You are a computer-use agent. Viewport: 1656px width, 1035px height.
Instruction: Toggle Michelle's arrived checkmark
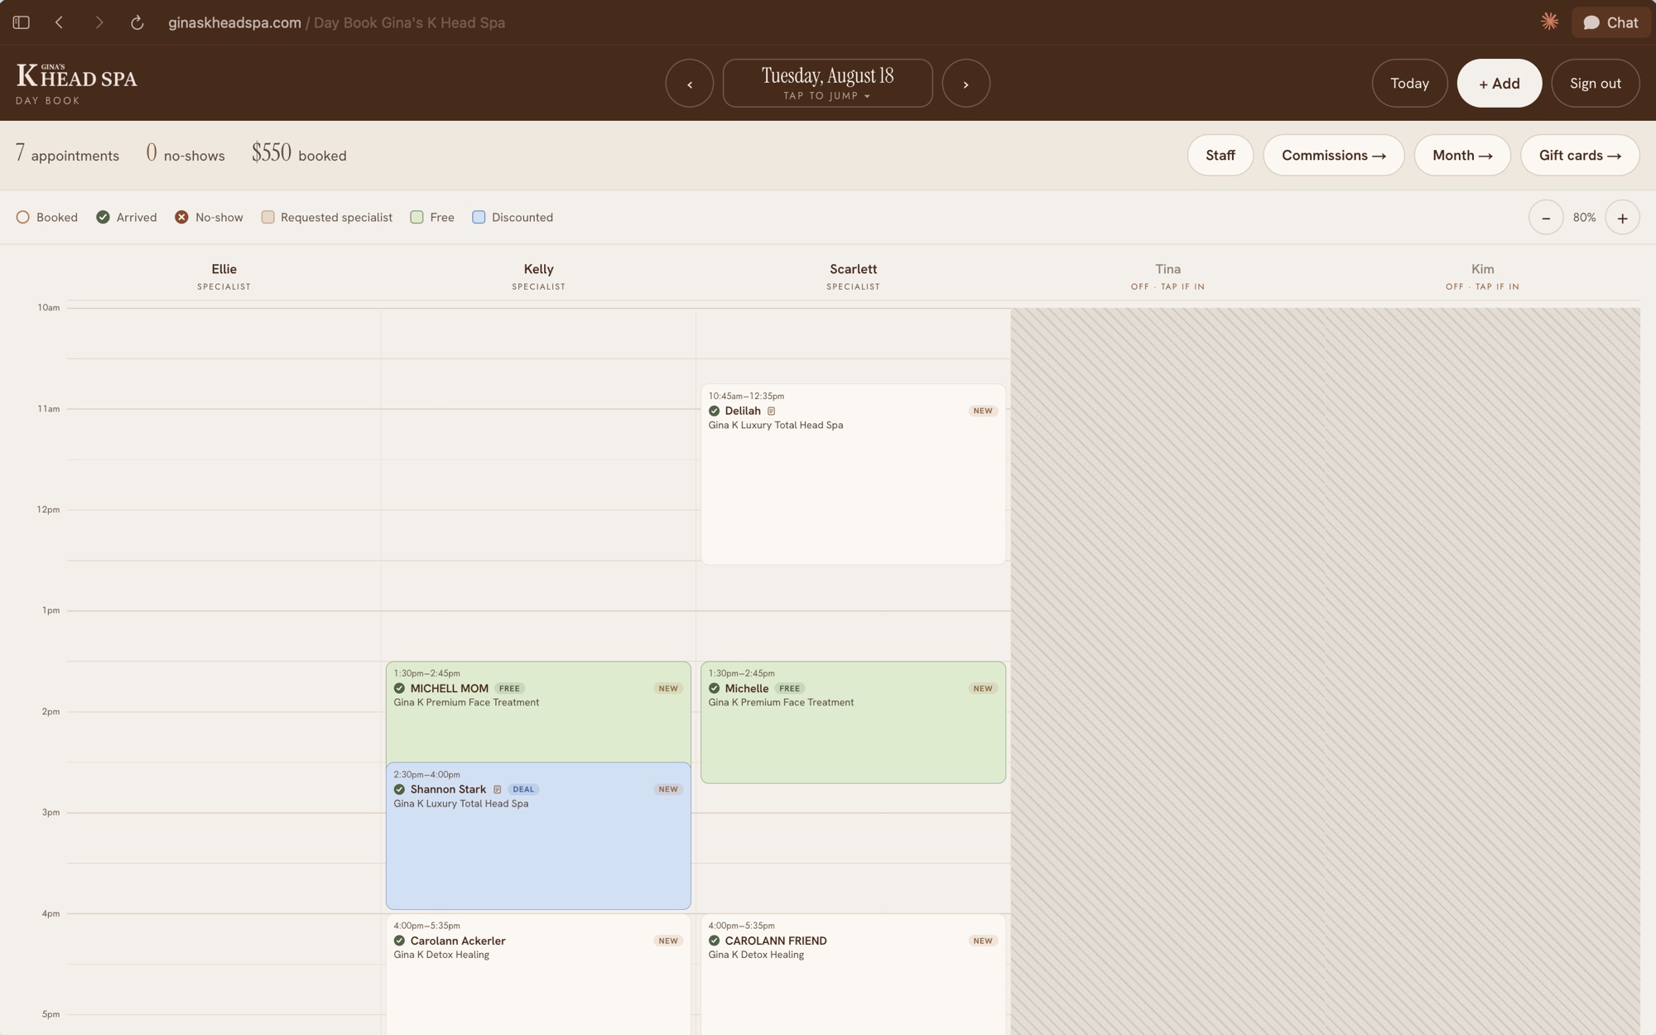(x=714, y=688)
